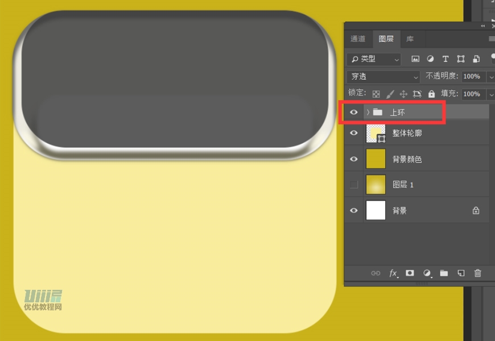Lock image pixels brush icon
This screenshot has height=341, width=495.
coord(390,94)
